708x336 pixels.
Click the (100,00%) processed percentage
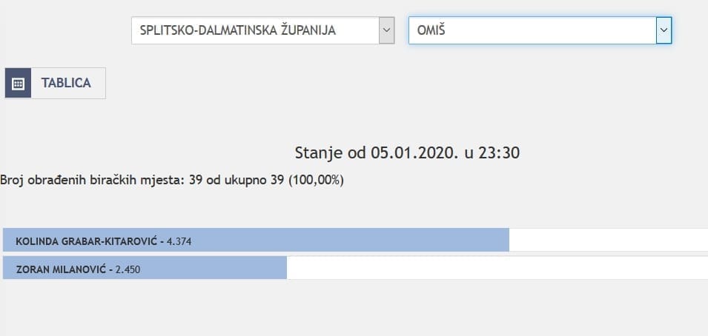click(318, 180)
